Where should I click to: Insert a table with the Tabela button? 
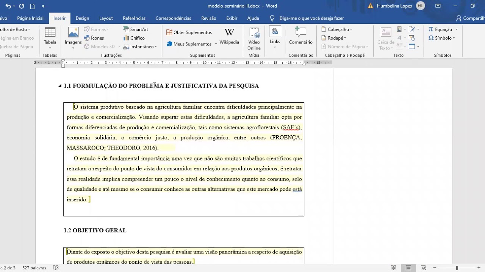(50, 38)
